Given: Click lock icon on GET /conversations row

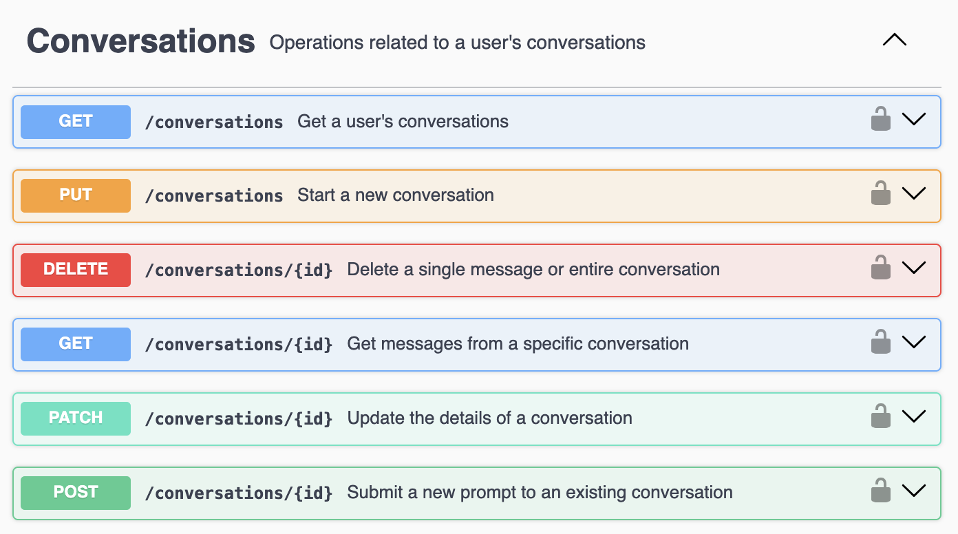Looking at the screenshot, I should (x=881, y=120).
